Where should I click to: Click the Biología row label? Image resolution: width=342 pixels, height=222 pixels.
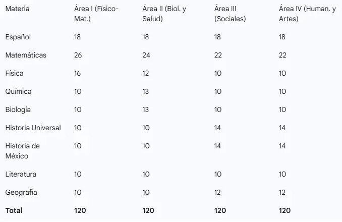(18, 109)
